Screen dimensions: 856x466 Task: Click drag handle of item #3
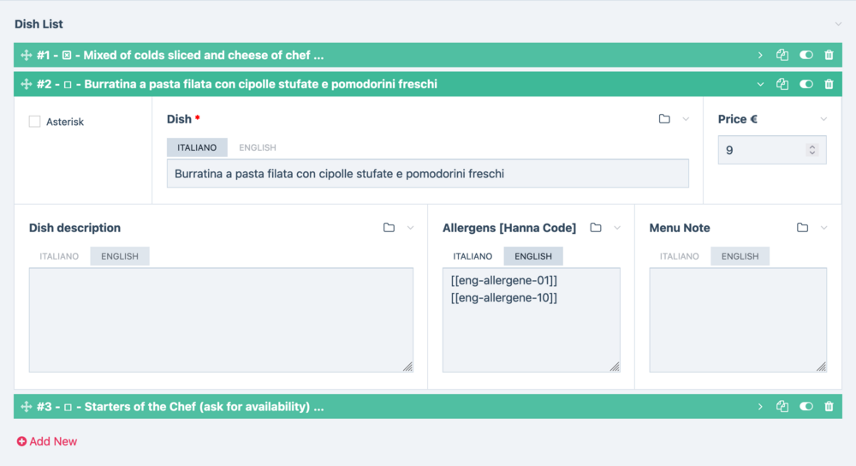[x=26, y=407]
